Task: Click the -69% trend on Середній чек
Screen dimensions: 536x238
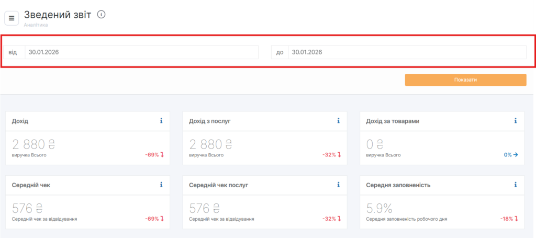Action: (x=154, y=219)
